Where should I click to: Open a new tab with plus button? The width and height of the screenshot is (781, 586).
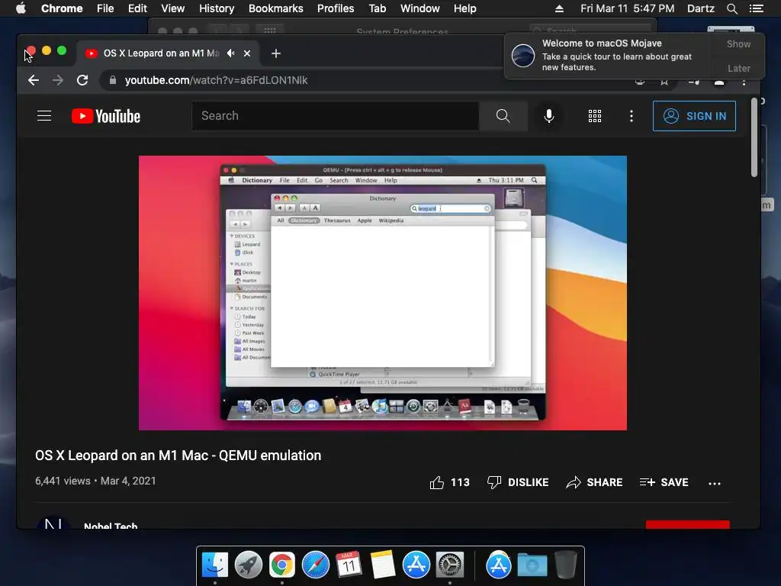coord(276,53)
